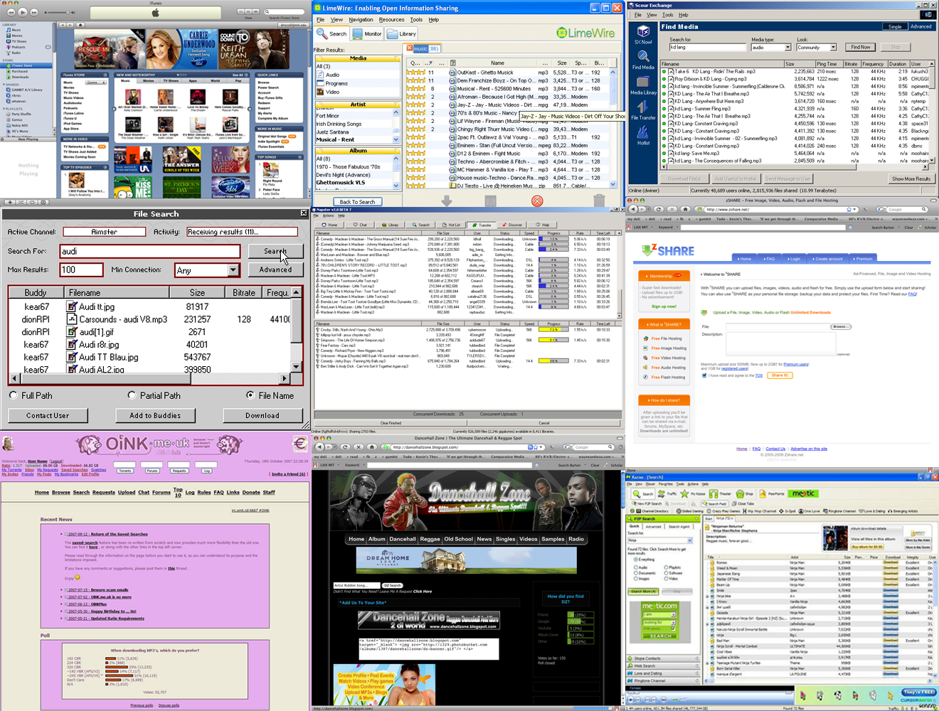Click Napster Hot List toolbar button
The width and height of the screenshot is (939, 711).
click(452, 225)
